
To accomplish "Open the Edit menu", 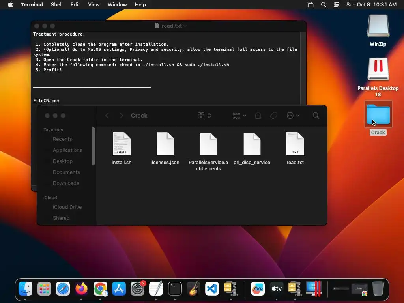I will tap(75, 5).
